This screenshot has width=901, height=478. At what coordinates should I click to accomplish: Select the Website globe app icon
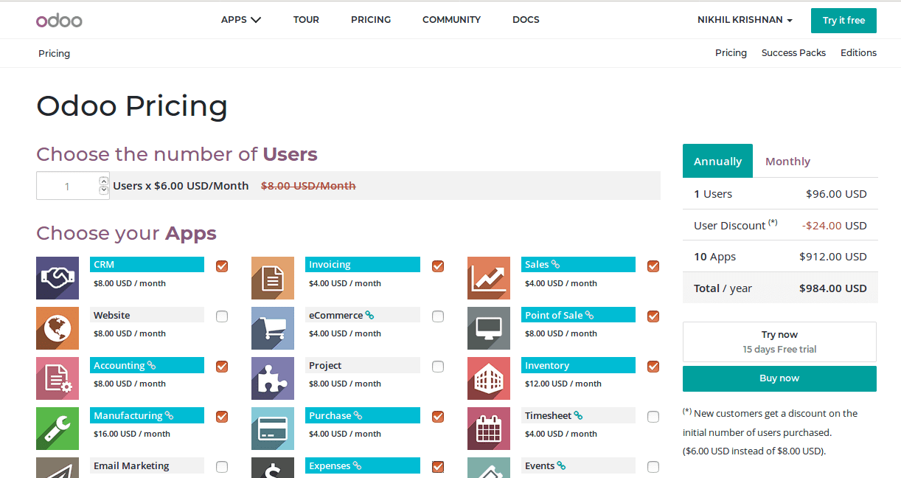(x=58, y=328)
